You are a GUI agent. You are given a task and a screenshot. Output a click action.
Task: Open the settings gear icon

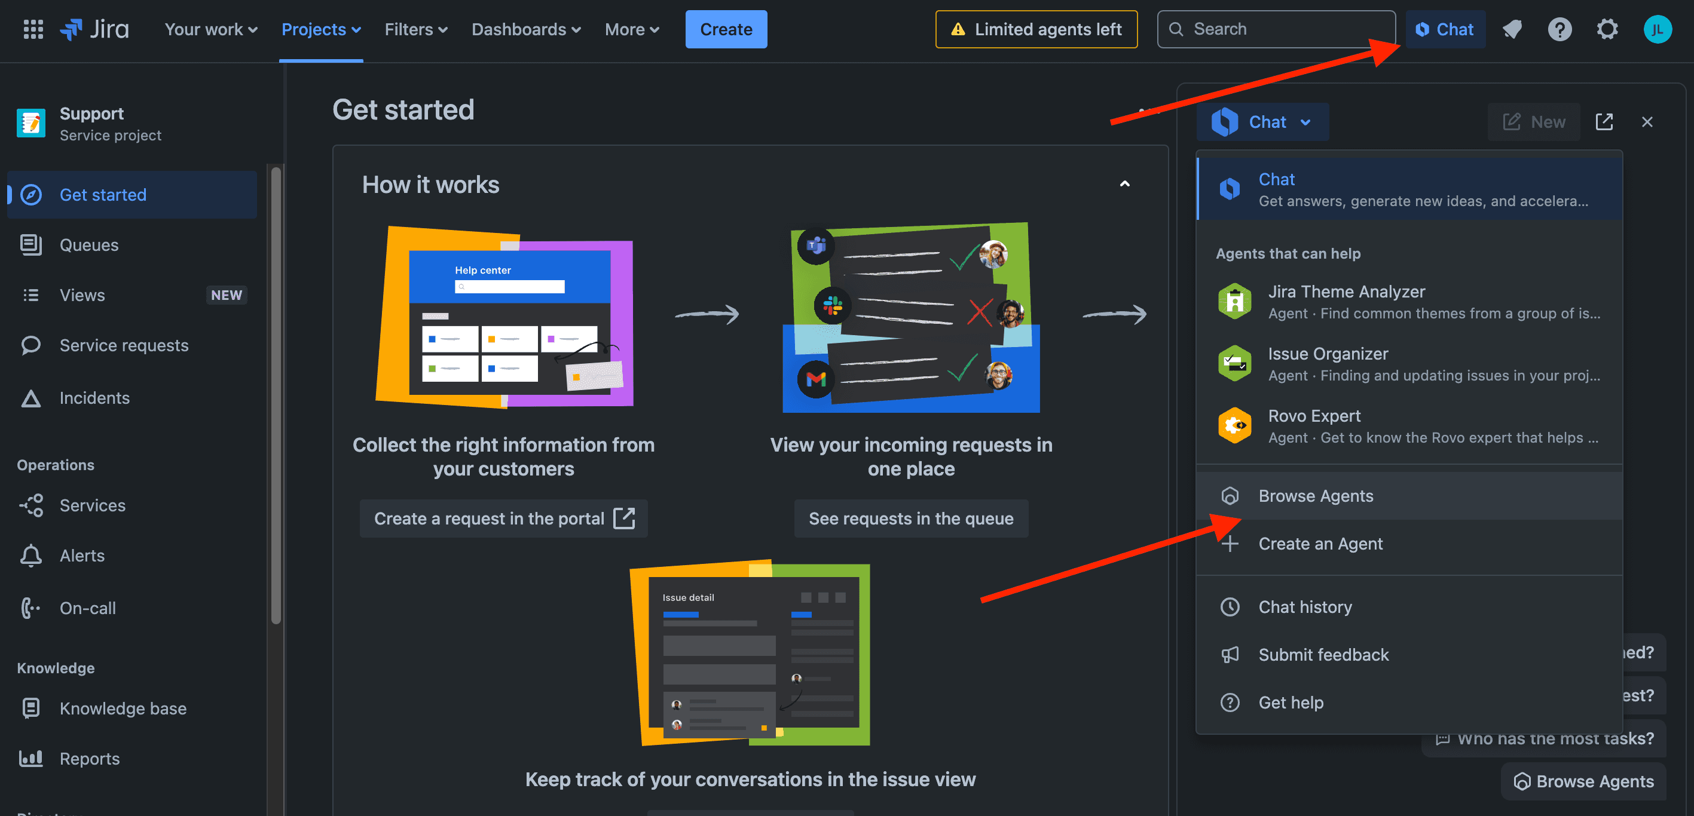tap(1607, 29)
